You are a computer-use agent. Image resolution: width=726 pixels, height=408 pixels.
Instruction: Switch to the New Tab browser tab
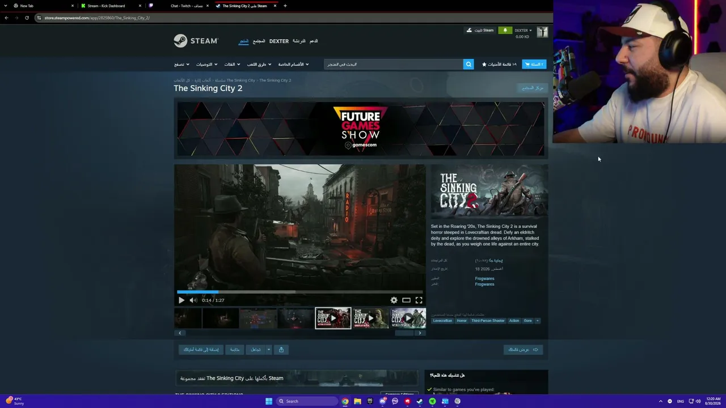(x=39, y=6)
